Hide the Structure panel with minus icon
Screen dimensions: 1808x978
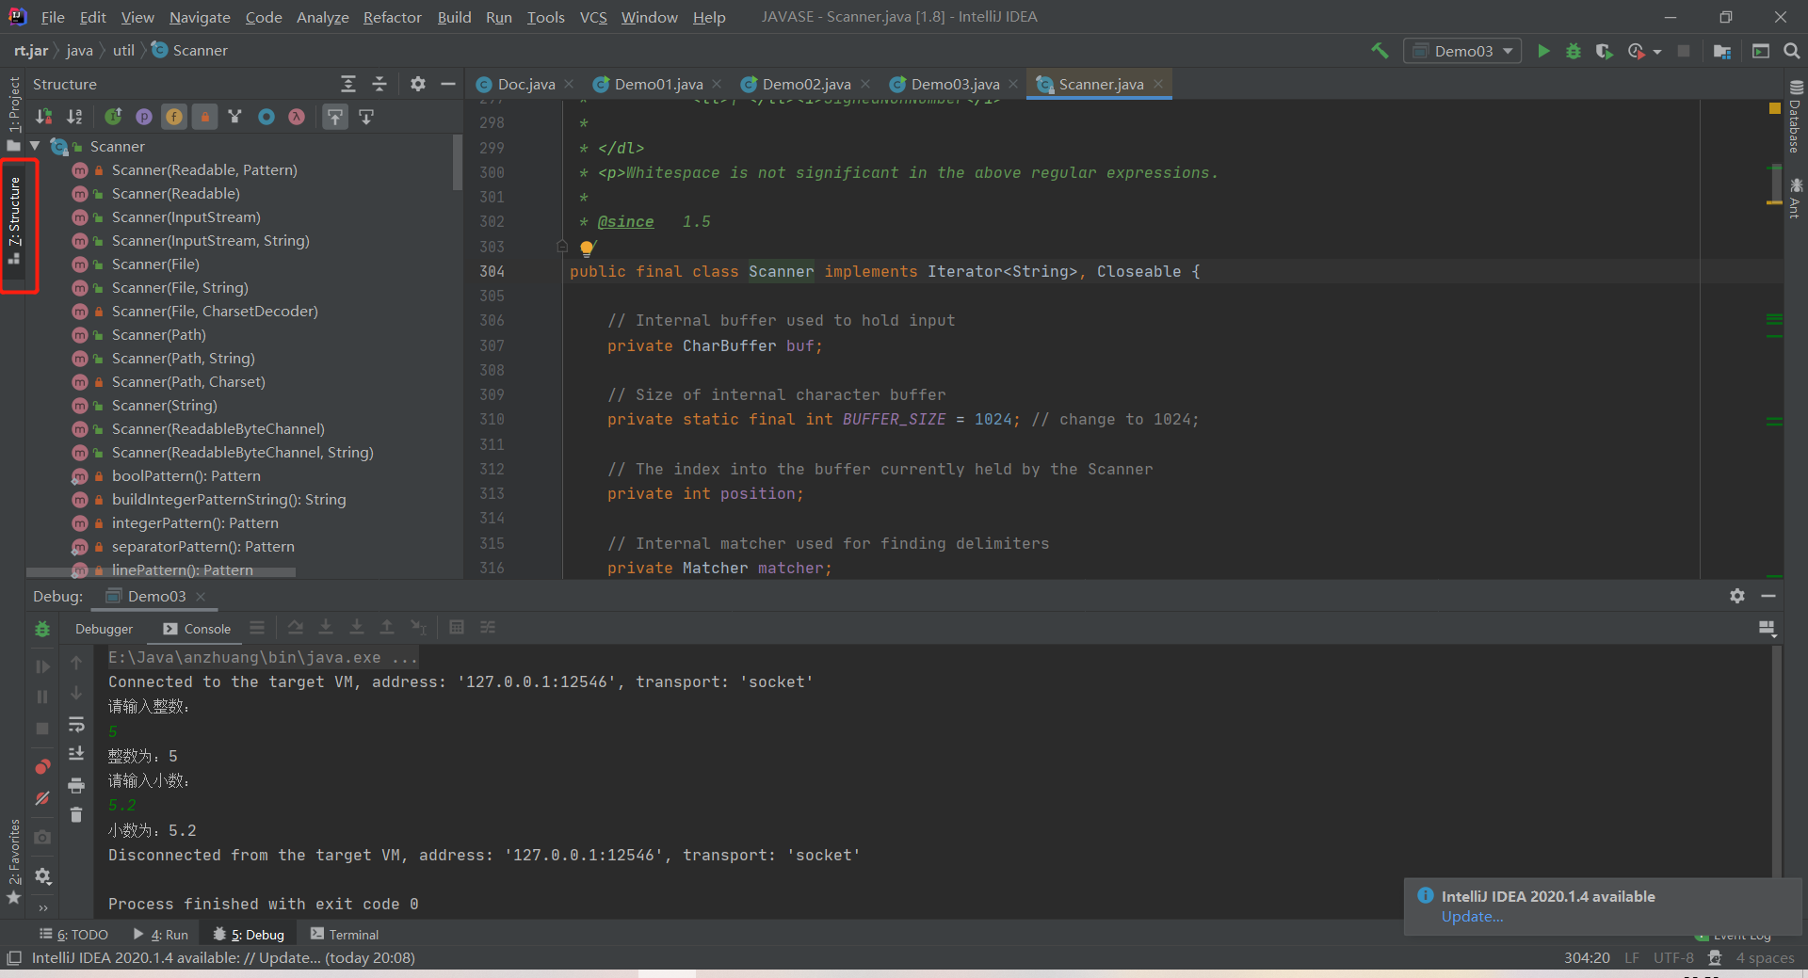(448, 84)
